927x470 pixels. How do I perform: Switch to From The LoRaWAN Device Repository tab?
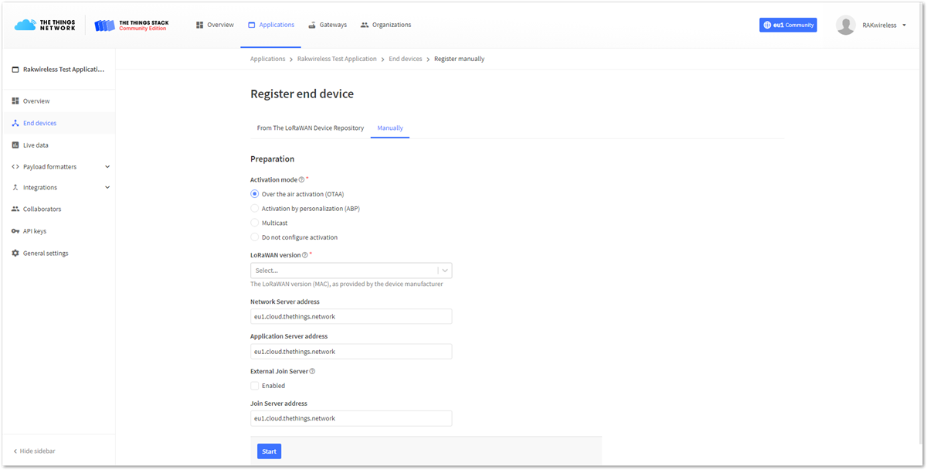(x=311, y=128)
